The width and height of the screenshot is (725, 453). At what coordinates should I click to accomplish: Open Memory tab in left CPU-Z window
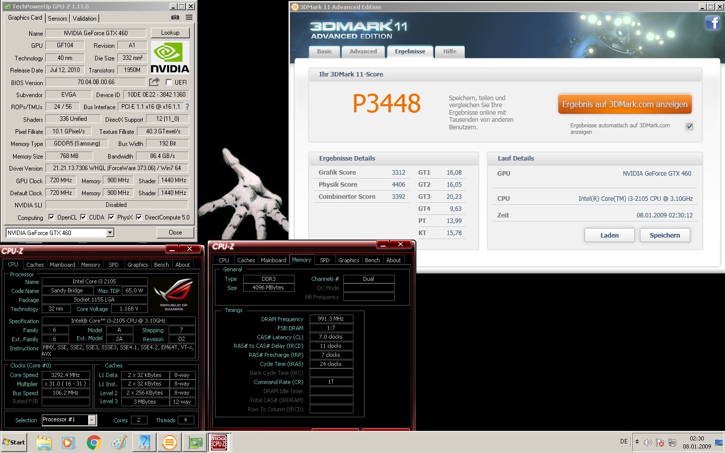pos(91,265)
